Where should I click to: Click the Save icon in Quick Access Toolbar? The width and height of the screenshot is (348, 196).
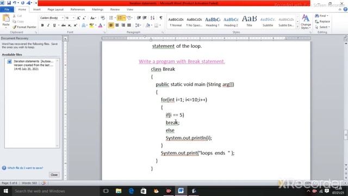[9, 3]
